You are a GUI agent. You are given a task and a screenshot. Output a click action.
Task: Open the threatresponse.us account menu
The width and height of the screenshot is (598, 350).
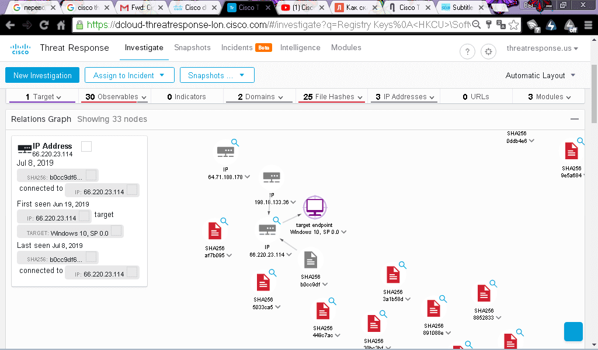click(x=542, y=48)
